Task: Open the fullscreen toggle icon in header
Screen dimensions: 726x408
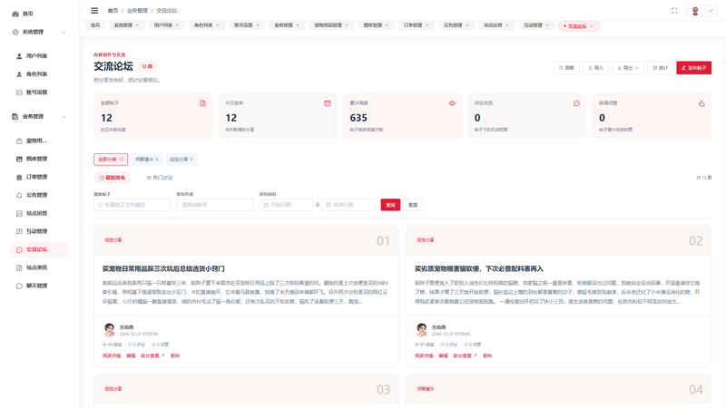Action: tap(674, 11)
